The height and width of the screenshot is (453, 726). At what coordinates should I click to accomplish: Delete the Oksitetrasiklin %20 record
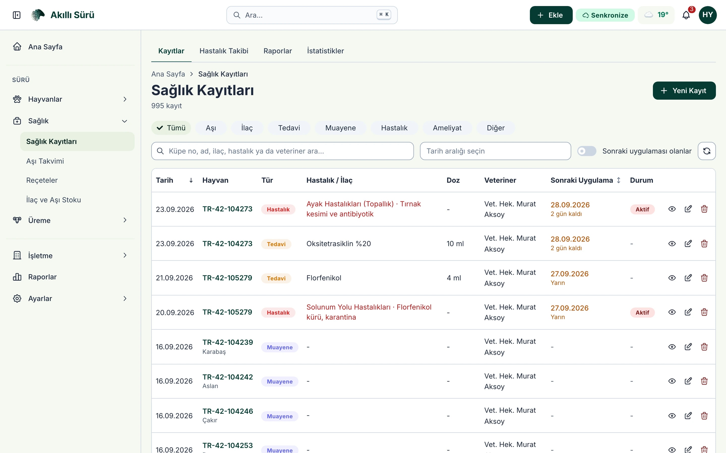tap(704, 244)
